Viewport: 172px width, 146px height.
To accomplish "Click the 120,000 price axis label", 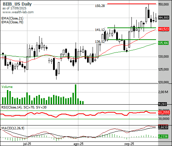I will tap(163, 82).
